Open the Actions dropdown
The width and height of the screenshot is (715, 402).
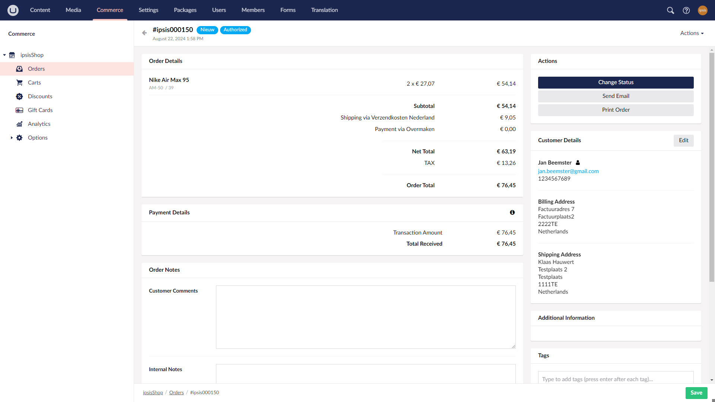click(x=692, y=33)
